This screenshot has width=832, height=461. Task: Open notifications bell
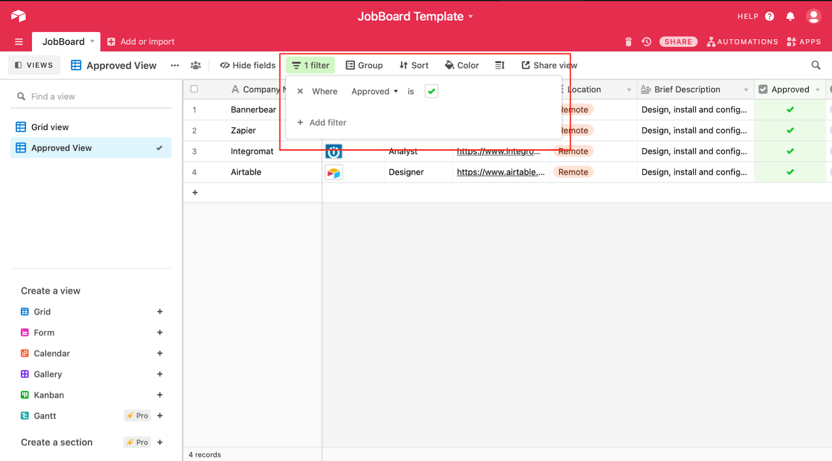[790, 16]
